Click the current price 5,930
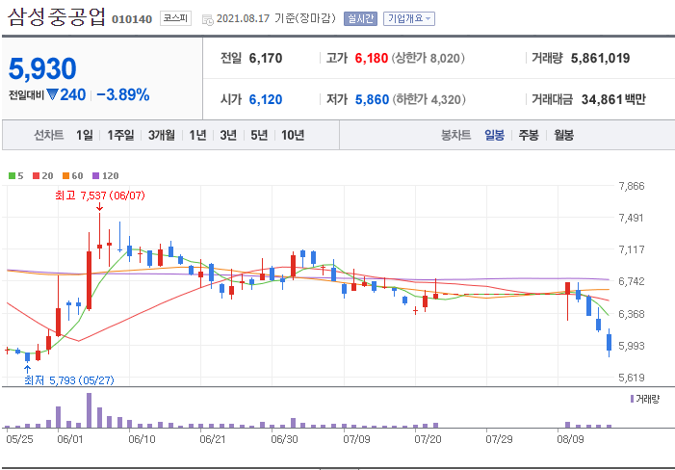 42,68
